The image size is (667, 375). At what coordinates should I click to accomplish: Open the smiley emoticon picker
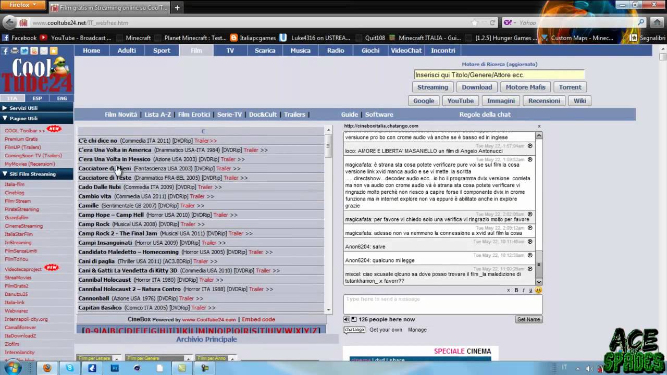pos(538,290)
